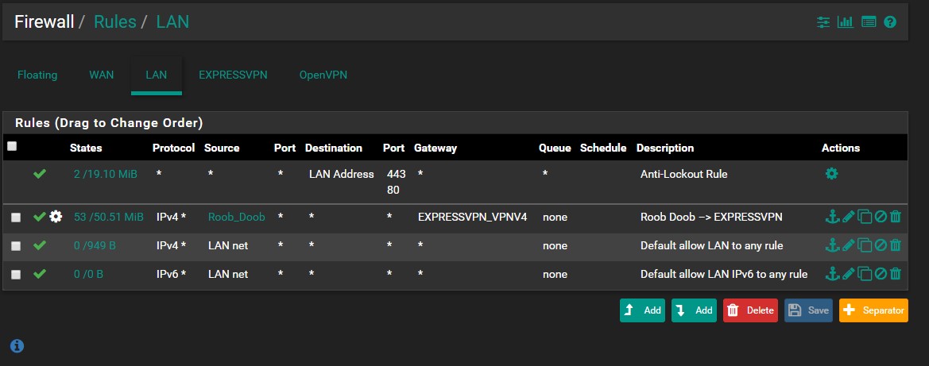The image size is (929, 366).
Task: Open firewall log list icon in header
Action: coord(869,22)
